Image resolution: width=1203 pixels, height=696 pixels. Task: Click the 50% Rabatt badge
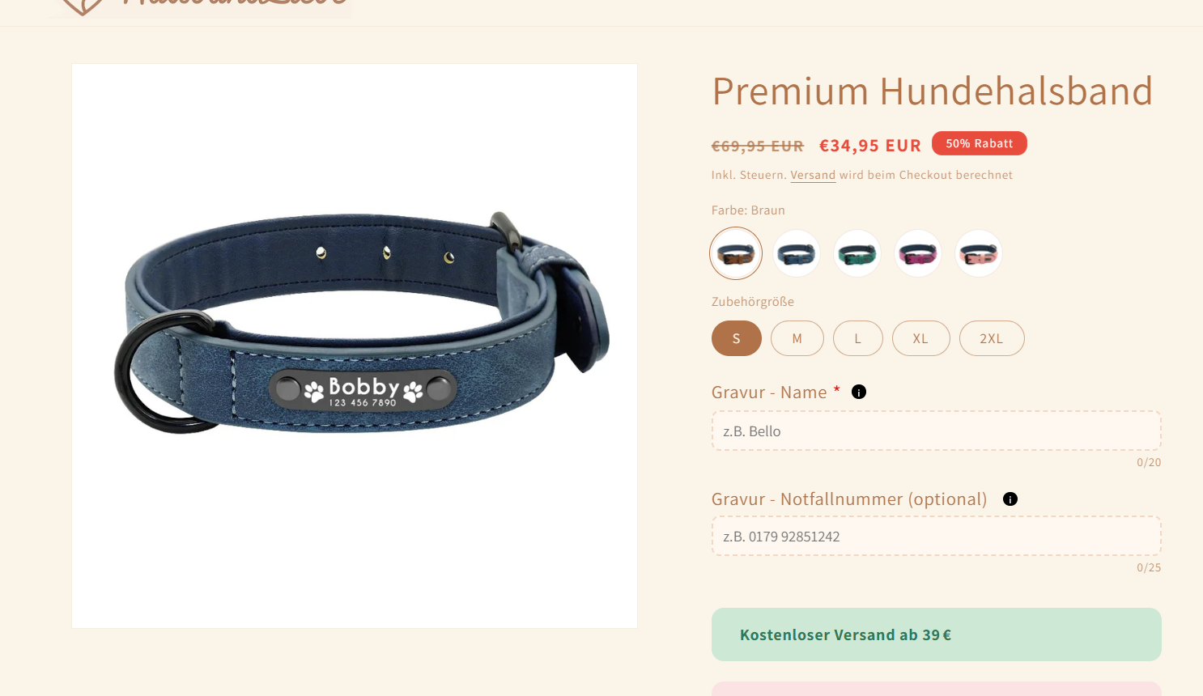[980, 143]
